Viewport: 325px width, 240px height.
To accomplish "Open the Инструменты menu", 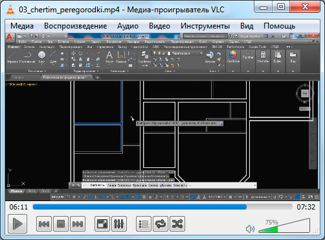I will (x=205, y=26).
